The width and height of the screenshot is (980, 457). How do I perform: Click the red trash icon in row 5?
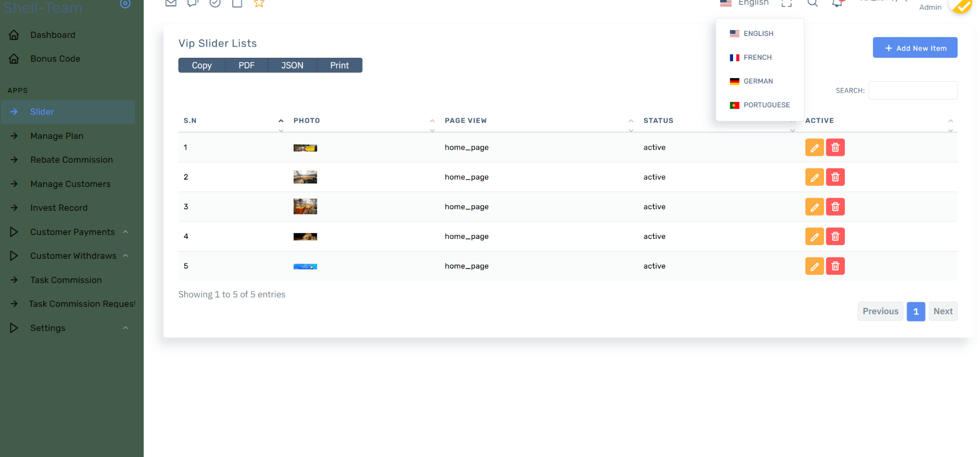coord(835,266)
